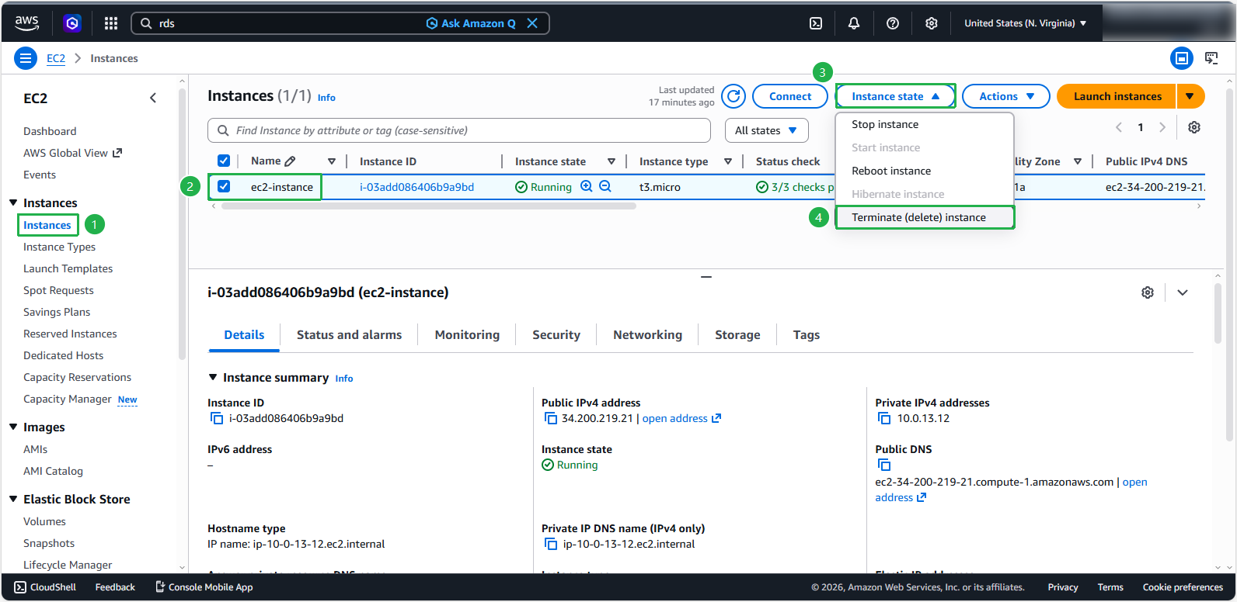The width and height of the screenshot is (1237, 602).
Task: Sort by the Instance type column arrow
Action: point(728,161)
